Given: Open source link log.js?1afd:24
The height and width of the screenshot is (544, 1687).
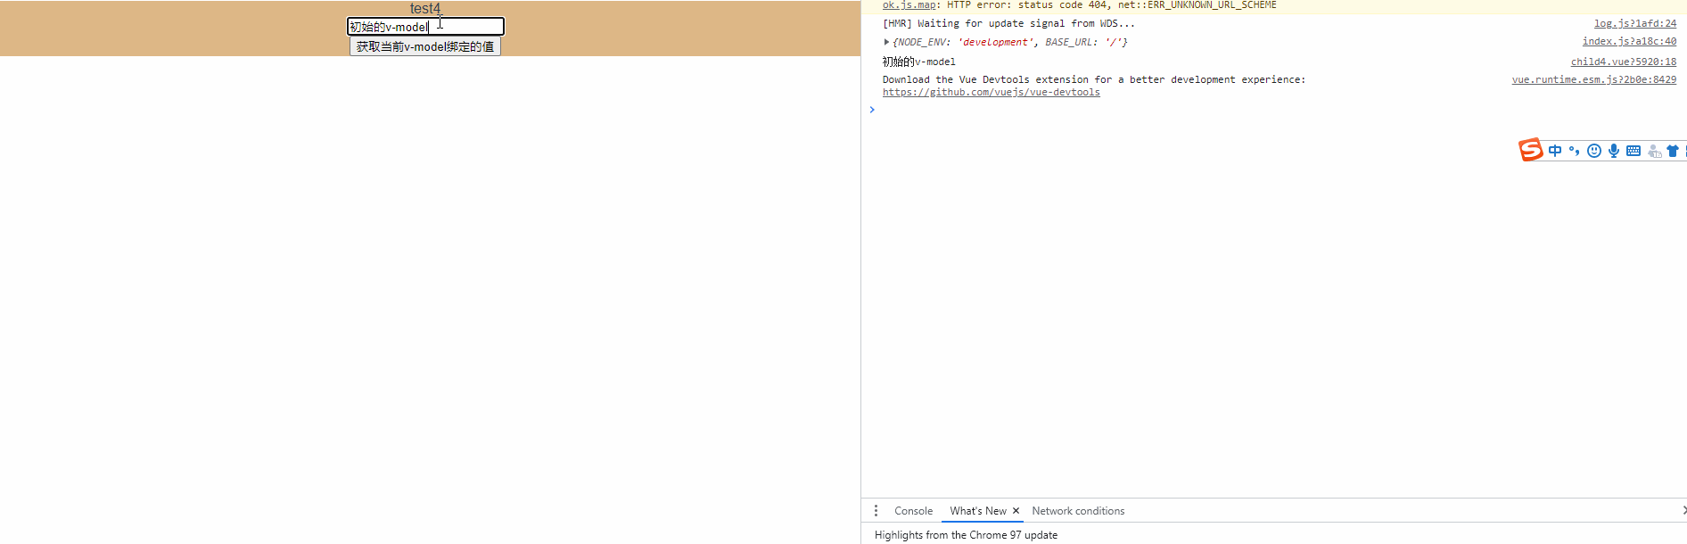Looking at the screenshot, I should point(1635,24).
